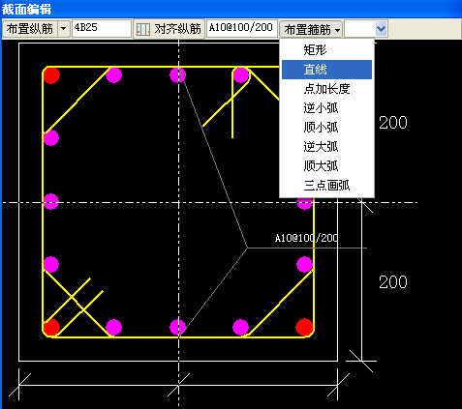Pick the magenta rebar on the bottom centerline
Viewport: 462px width, 409px height.
[x=178, y=328]
